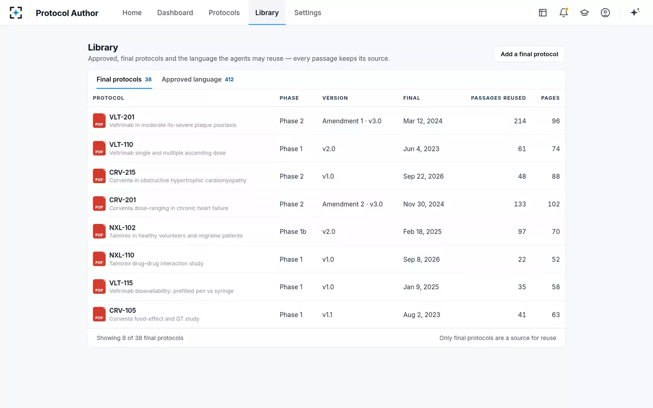The width and height of the screenshot is (653, 408).
Task: Open the layout panel icon
Action: click(x=543, y=13)
